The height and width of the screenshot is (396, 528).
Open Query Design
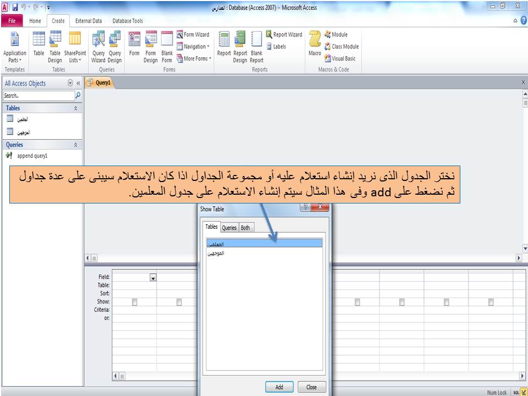pos(115,47)
